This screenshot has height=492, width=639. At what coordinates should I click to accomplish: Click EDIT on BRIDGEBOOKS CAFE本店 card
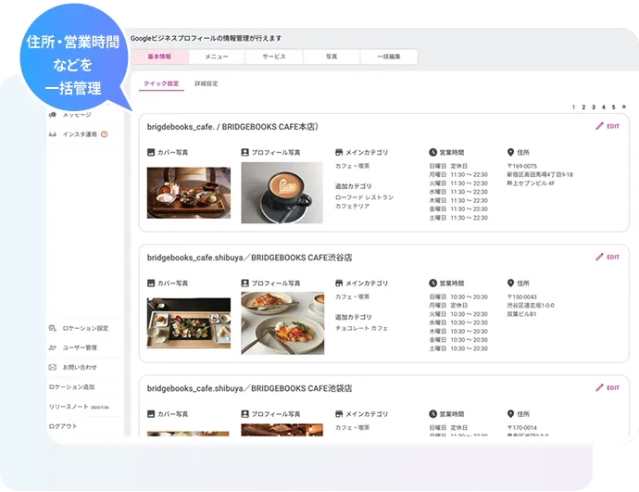[608, 126]
